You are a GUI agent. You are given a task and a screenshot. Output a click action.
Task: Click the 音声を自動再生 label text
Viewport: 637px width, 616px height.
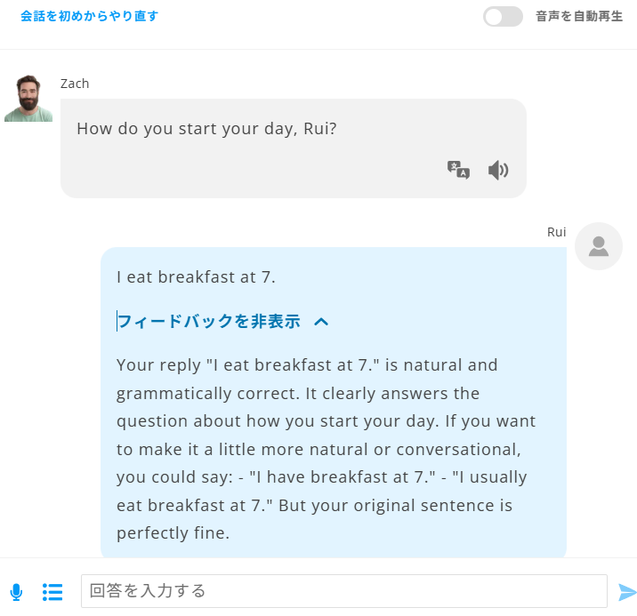[x=578, y=17]
